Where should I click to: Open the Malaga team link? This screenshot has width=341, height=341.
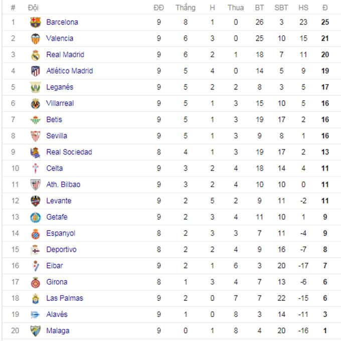(x=58, y=331)
